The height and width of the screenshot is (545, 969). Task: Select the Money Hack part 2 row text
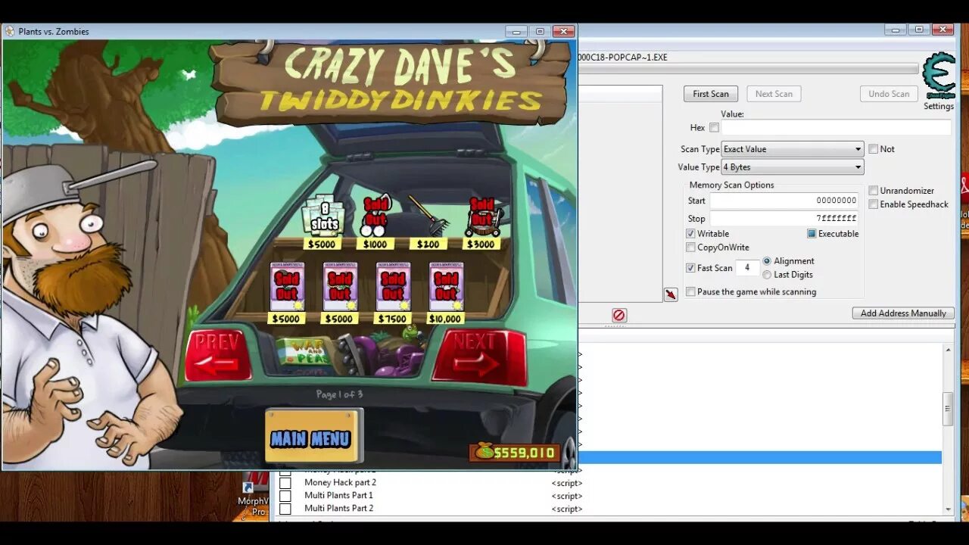pyautogui.click(x=340, y=482)
